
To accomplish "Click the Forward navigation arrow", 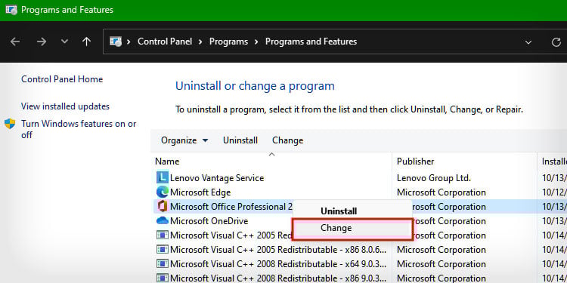I will pyautogui.click(x=42, y=42).
